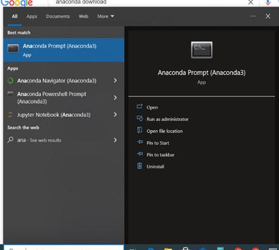The image size is (279, 250).
Task: Launch Anaconda Navigator (Anaconda3) from Apps
Action: coord(57,81)
